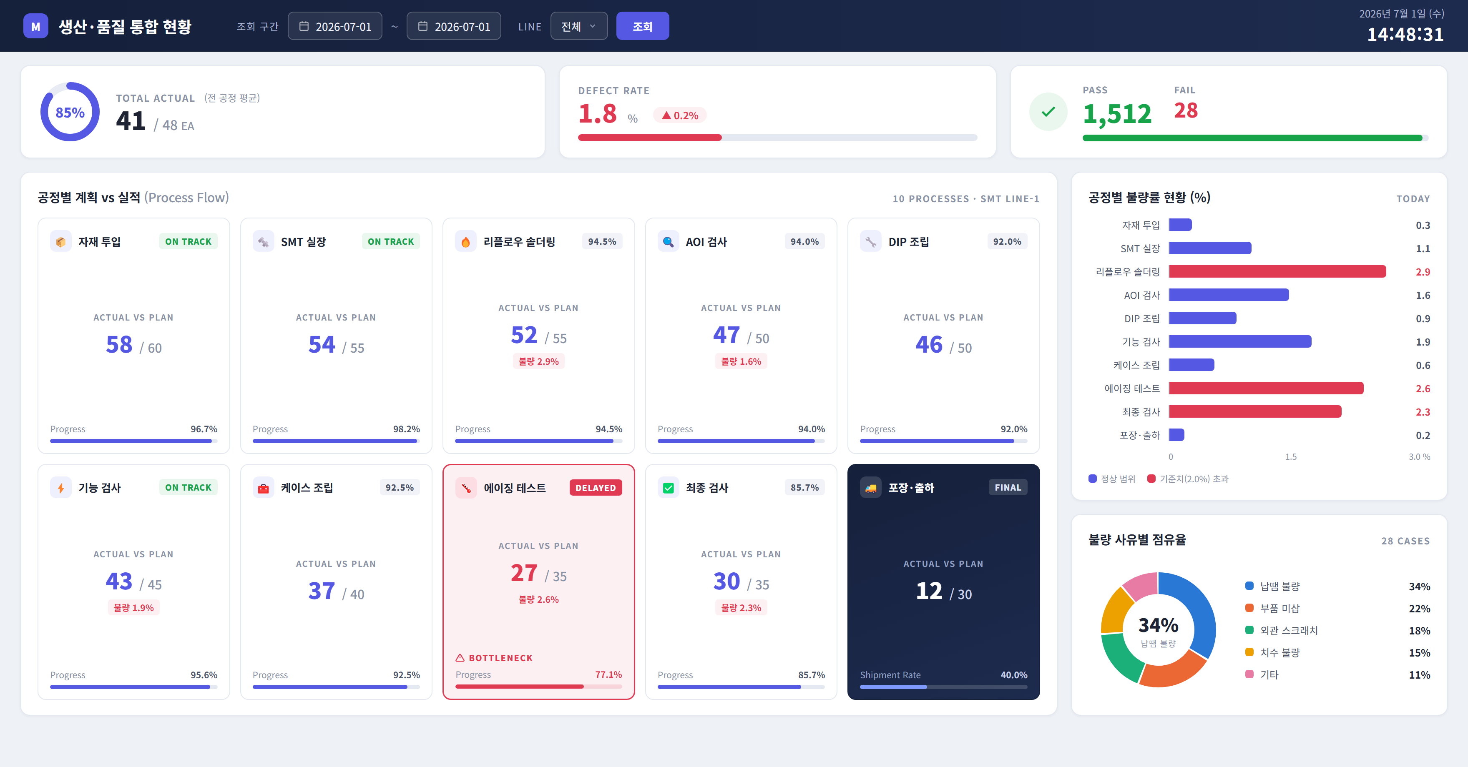Viewport: 1468px width, 767px height.
Task: Click the defect cause donut chart center
Action: tap(1158, 630)
